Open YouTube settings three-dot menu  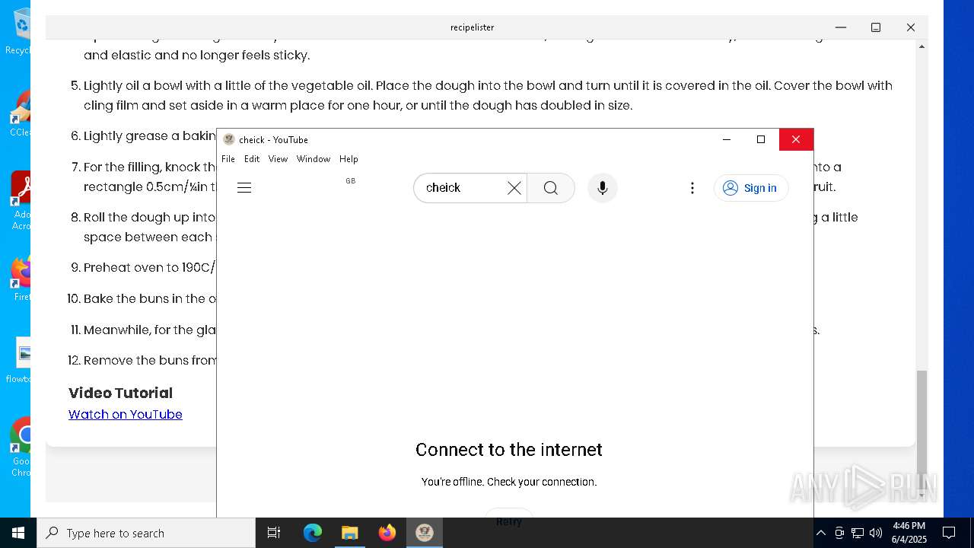[x=692, y=188]
